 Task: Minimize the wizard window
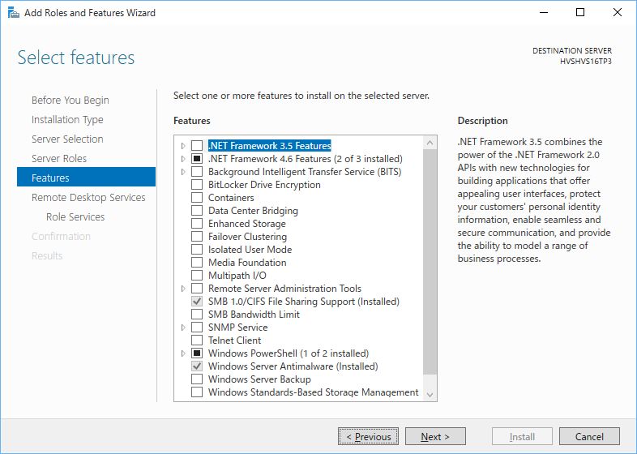point(544,13)
